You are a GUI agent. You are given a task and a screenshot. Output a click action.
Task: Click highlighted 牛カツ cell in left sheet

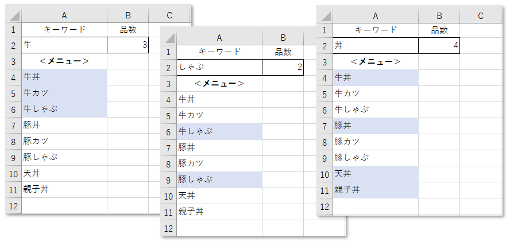tap(64, 93)
